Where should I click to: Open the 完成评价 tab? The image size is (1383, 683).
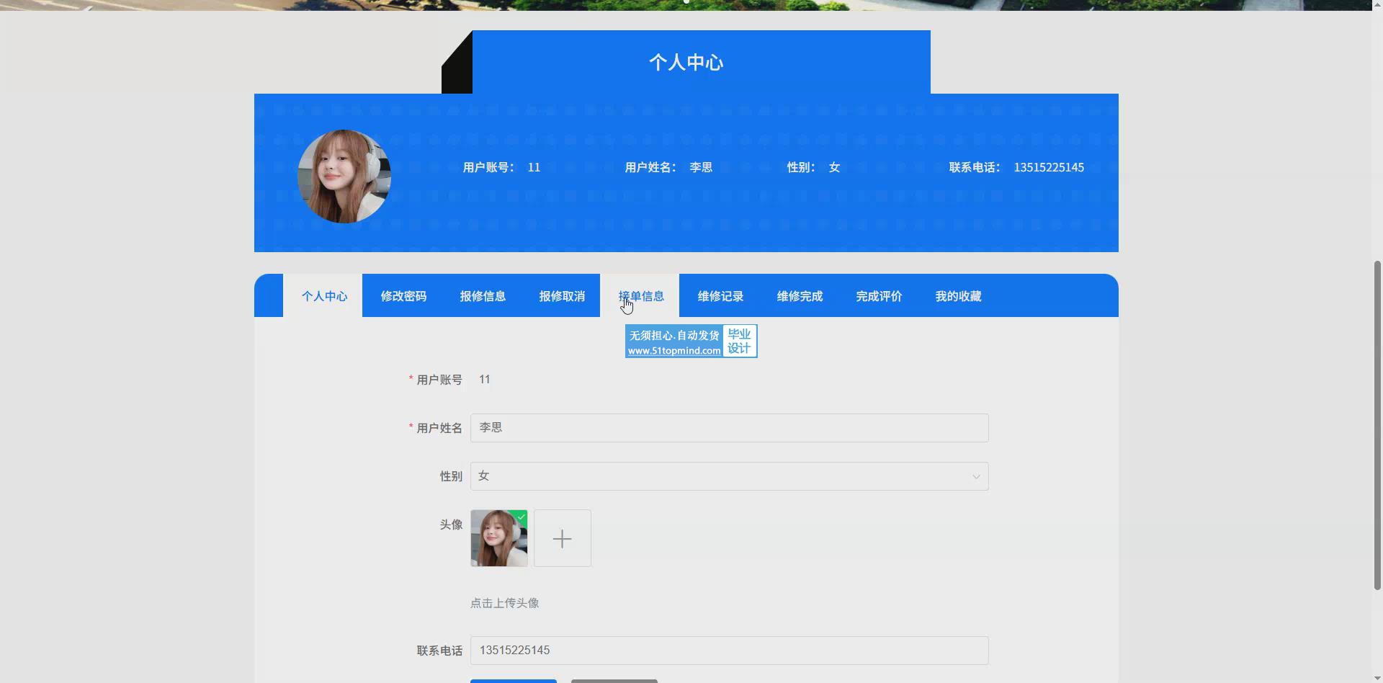[878, 296]
